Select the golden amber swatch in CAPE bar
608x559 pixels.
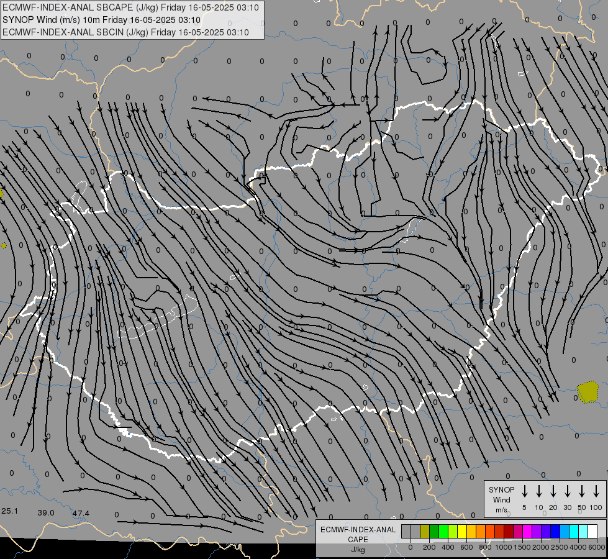(x=471, y=531)
